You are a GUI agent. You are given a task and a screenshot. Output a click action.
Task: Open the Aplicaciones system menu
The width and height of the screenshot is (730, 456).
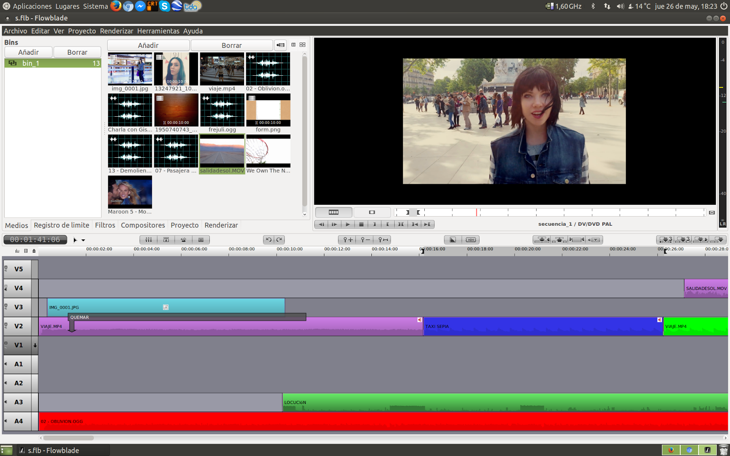point(32,6)
